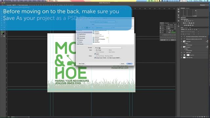Open anti-aliasing dropdown in Character panel
The image size is (210, 118).
[173, 40]
